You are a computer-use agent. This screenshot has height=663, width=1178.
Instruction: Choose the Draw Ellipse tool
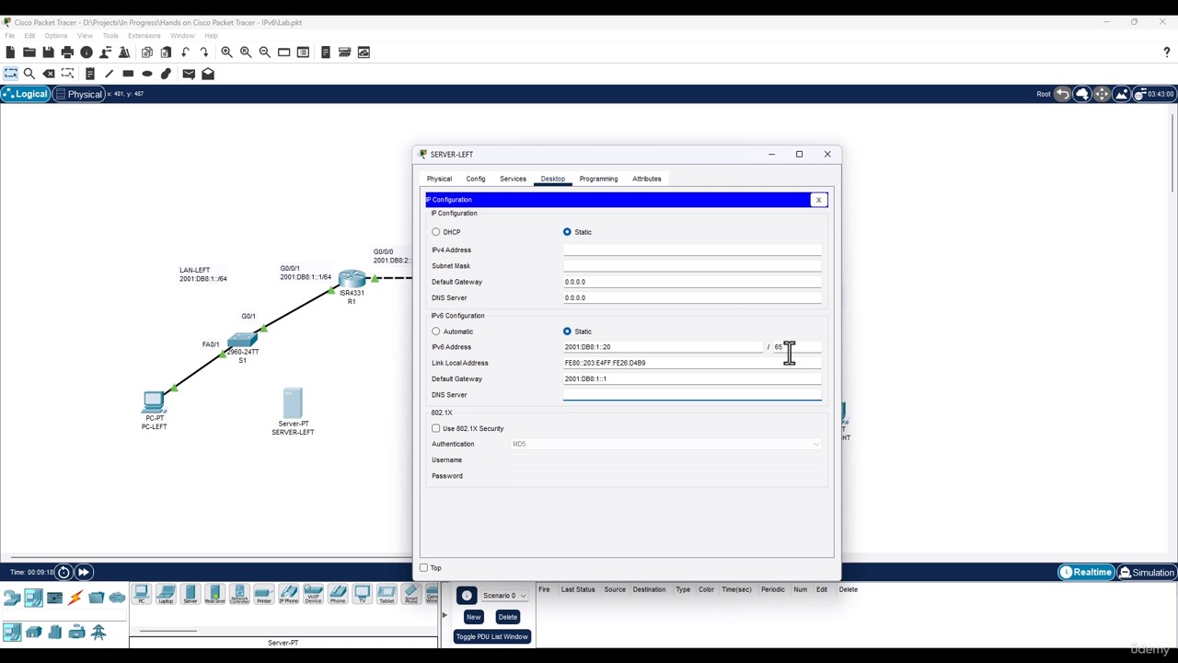pos(147,74)
